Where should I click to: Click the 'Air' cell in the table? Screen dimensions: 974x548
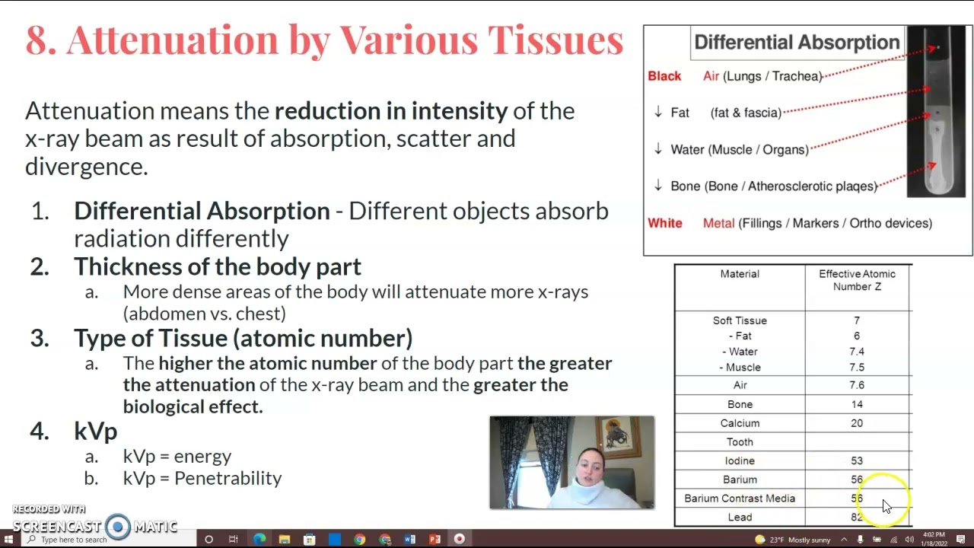click(740, 385)
